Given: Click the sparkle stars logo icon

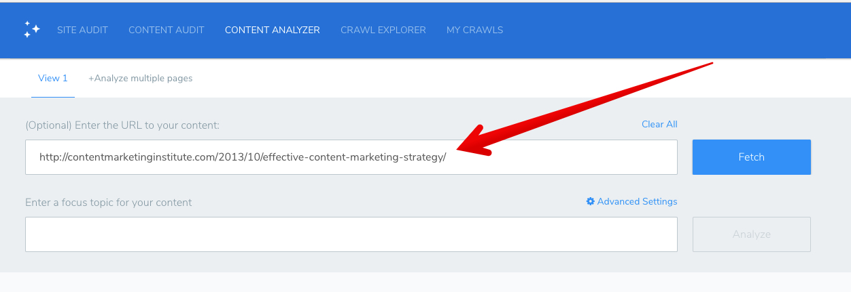Looking at the screenshot, I should pyautogui.click(x=32, y=30).
